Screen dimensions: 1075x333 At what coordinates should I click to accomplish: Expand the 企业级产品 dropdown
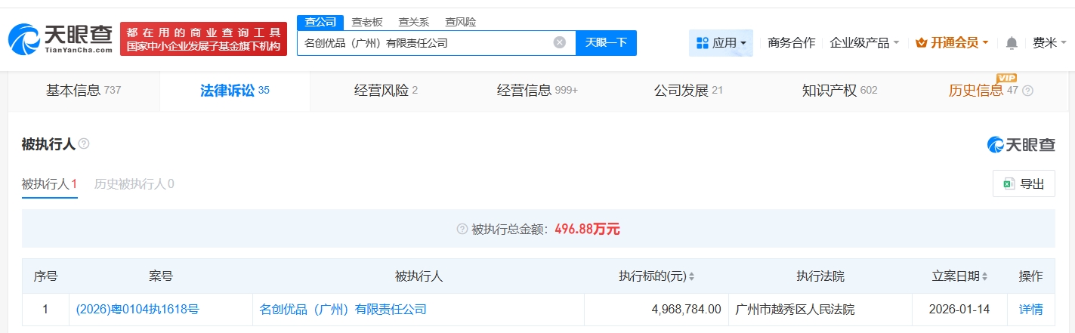pos(864,43)
